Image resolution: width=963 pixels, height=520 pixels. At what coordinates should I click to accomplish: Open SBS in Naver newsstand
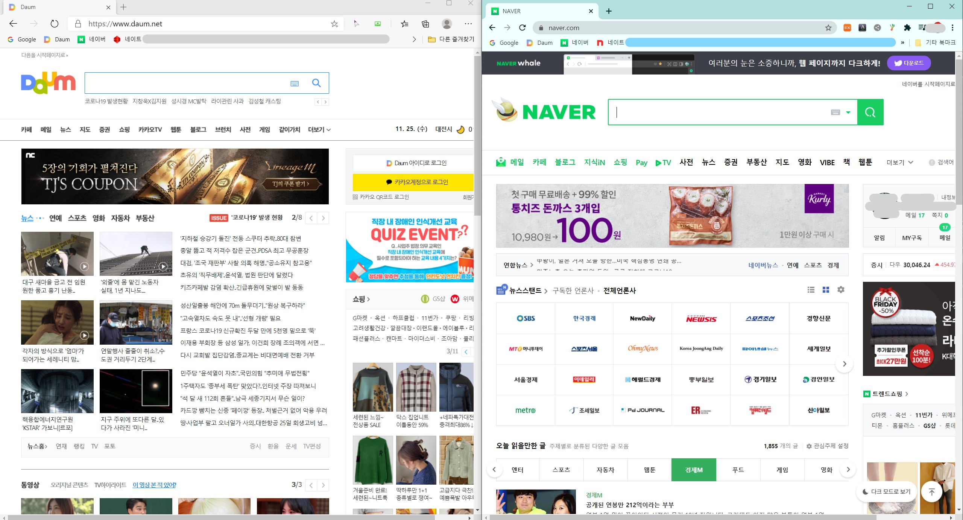pos(526,318)
